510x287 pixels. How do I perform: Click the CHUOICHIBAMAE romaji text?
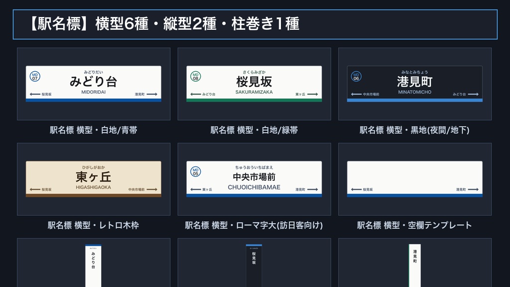tap(255, 187)
